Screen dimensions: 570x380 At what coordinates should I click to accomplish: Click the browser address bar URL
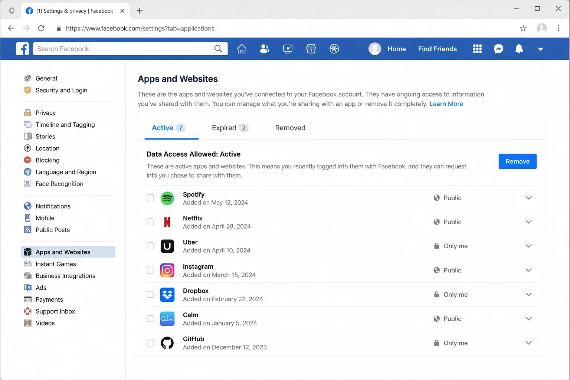point(140,29)
